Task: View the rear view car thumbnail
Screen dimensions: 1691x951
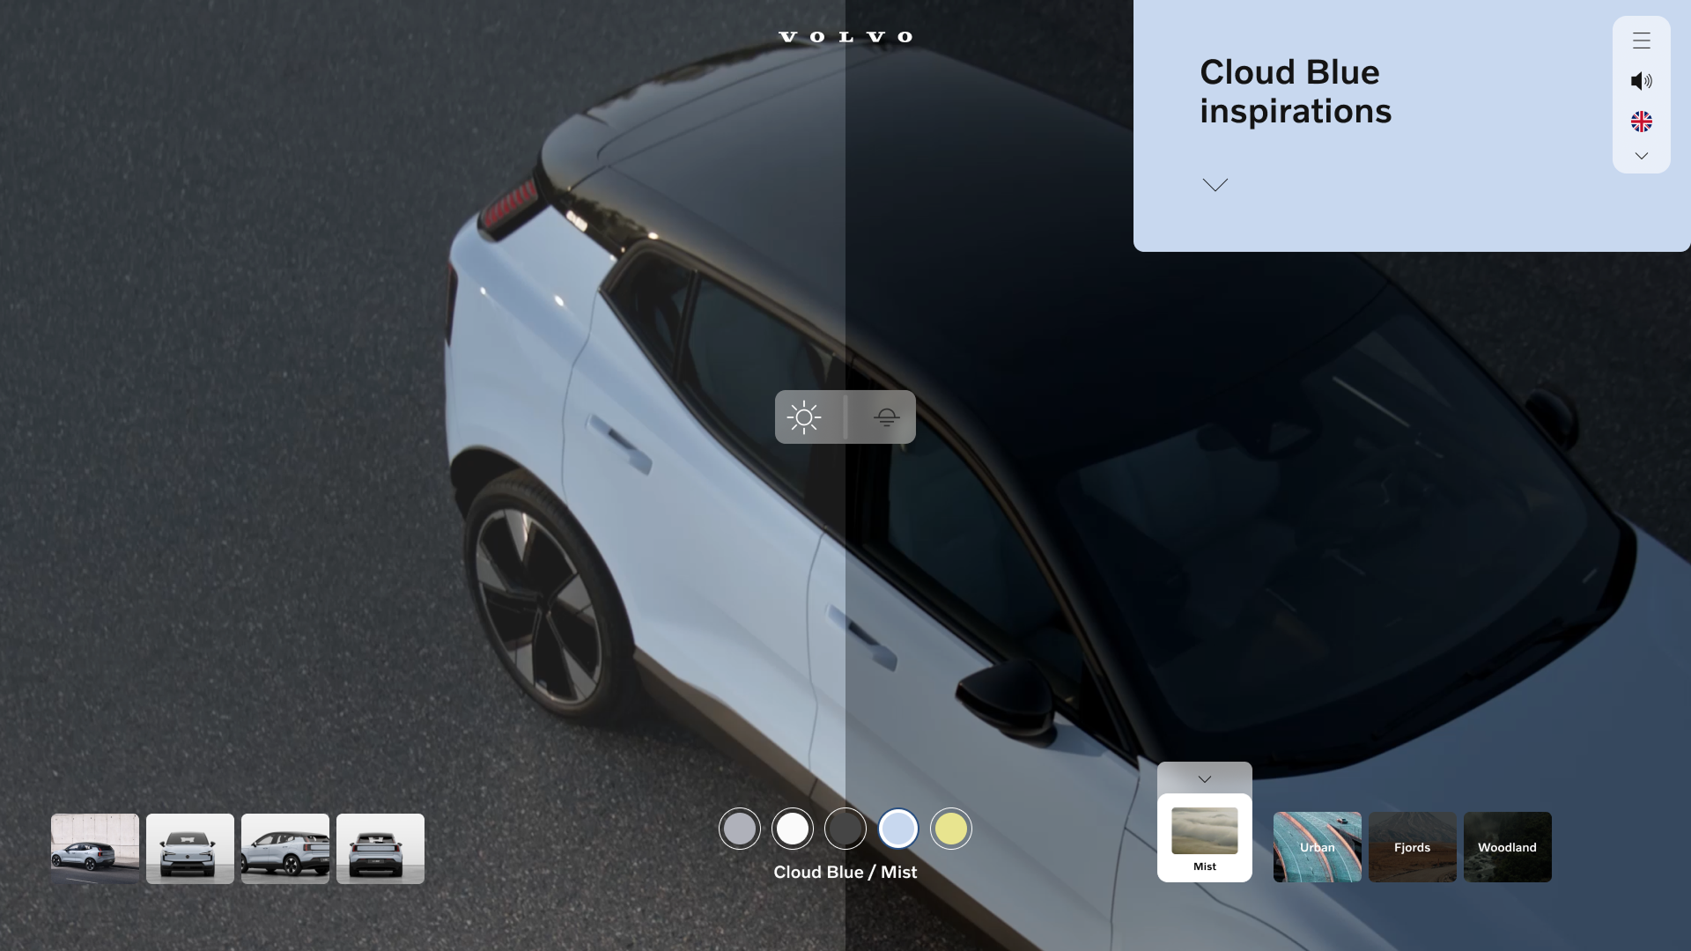Action: (380, 848)
